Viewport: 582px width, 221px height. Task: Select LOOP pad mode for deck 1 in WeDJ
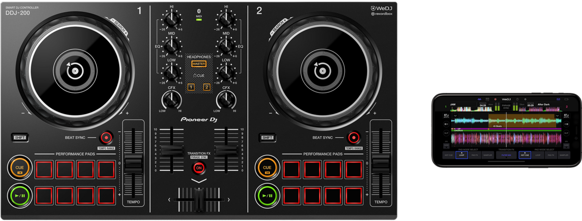pos(461,155)
